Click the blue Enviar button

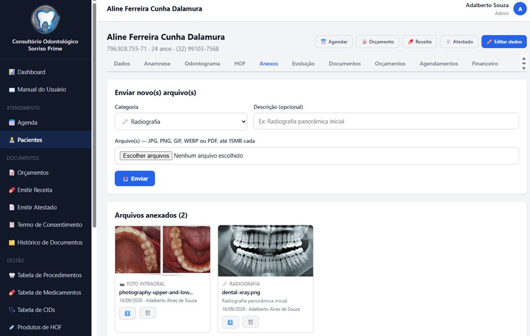point(135,179)
